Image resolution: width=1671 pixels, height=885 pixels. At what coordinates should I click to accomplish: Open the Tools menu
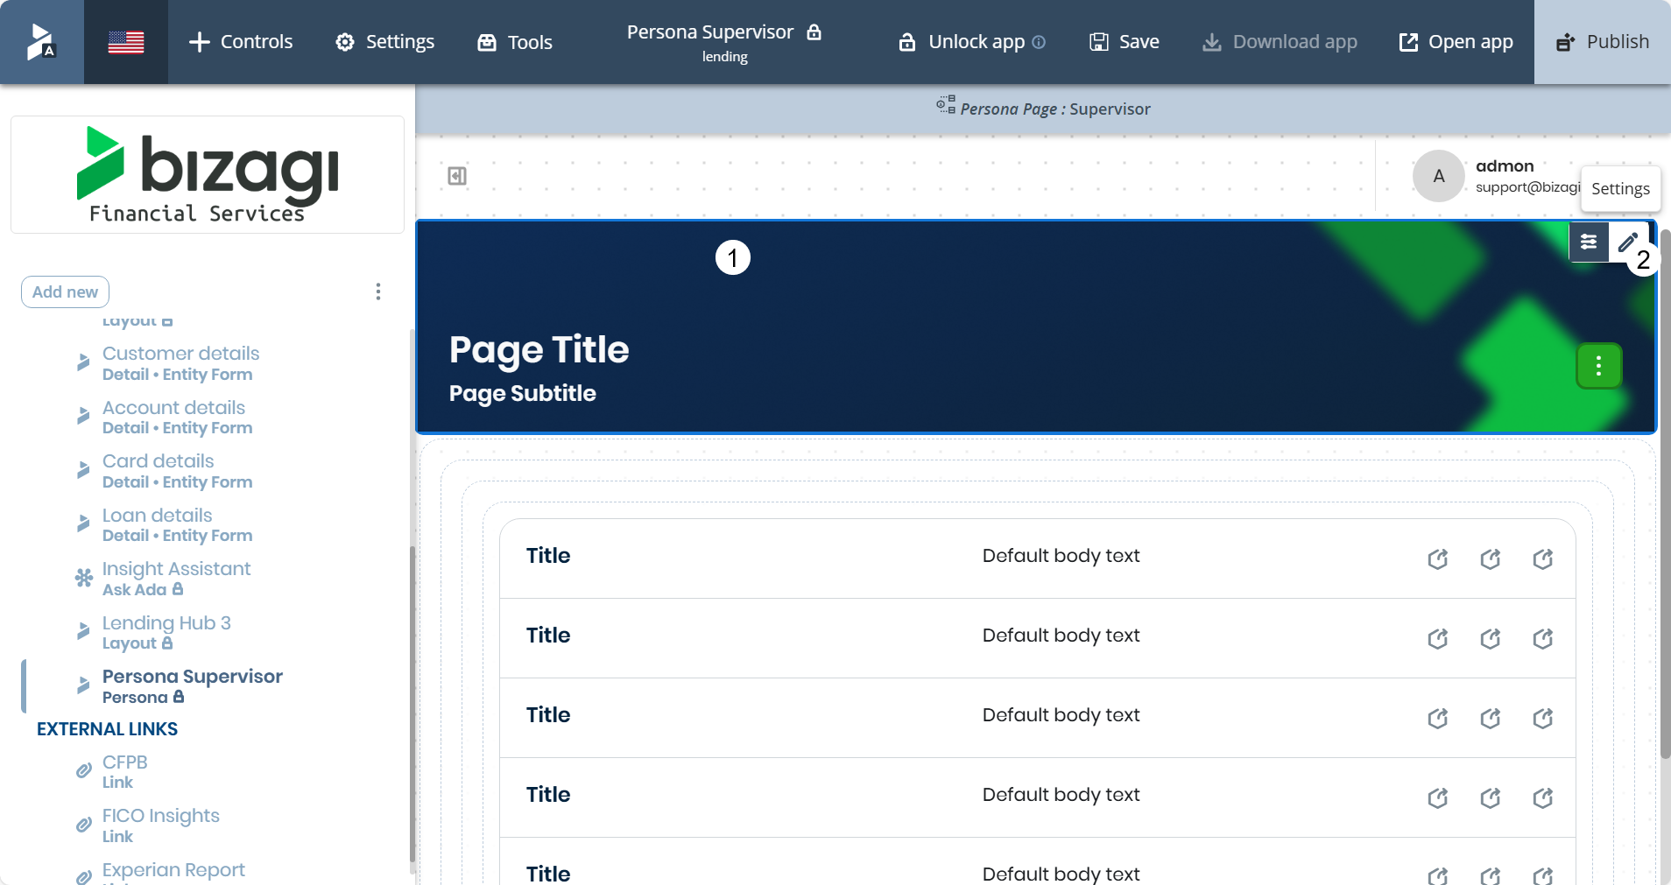pyautogui.click(x=515, y=41)
